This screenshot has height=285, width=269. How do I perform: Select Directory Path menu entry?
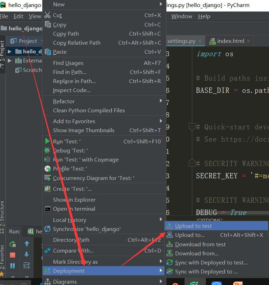pos(104,240)
